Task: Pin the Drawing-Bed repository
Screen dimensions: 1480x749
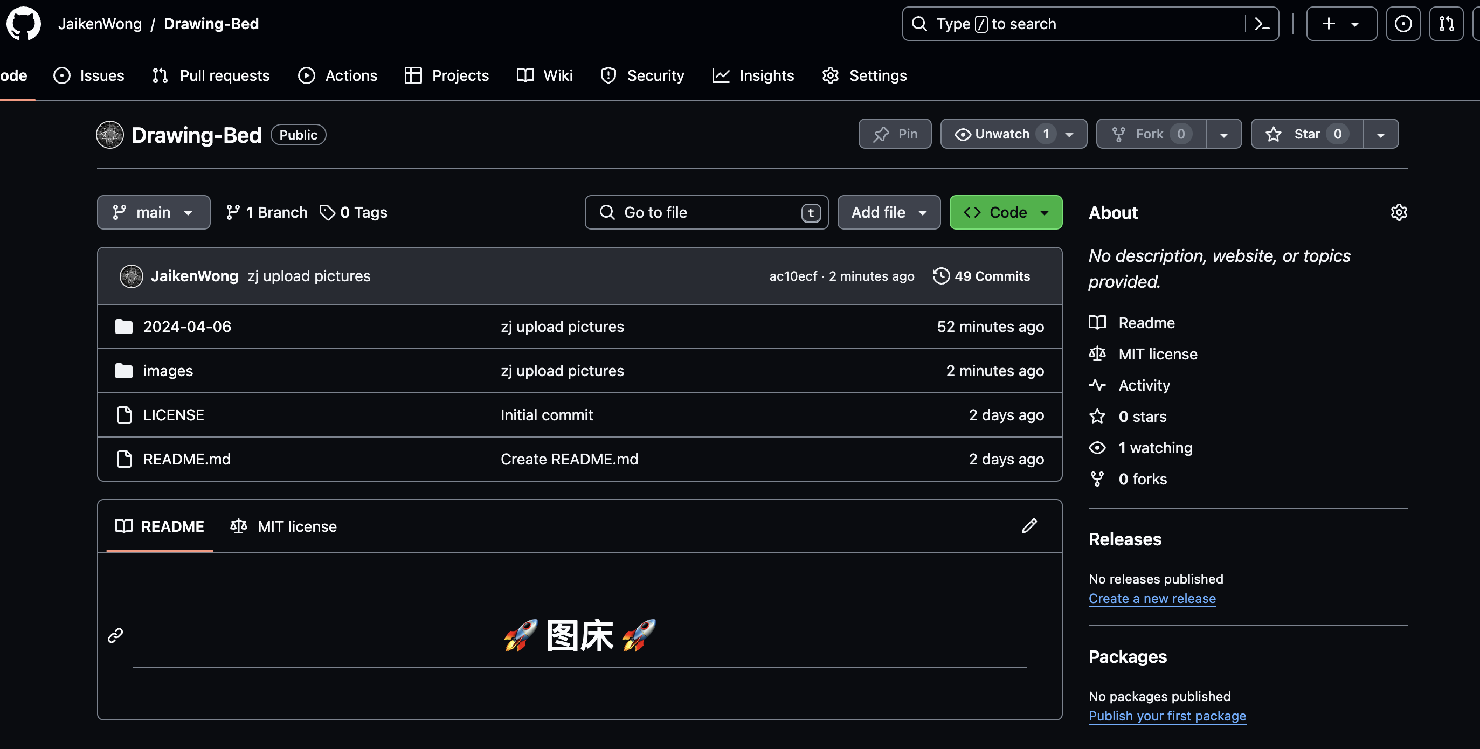Action: 895,134
